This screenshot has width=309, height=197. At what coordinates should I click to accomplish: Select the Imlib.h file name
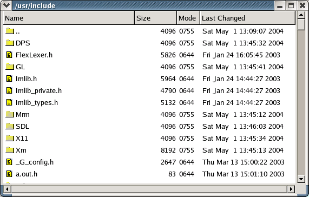26,79
